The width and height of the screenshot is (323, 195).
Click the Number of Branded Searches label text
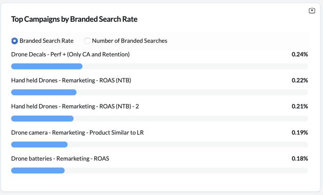point(130,41)
